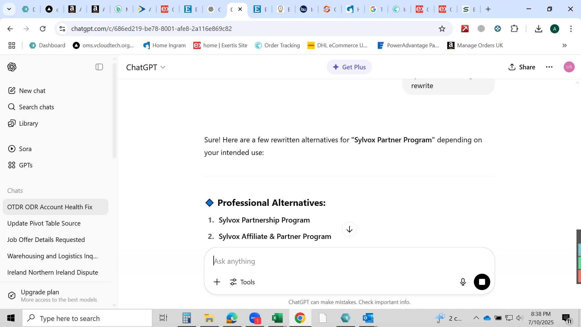Open GPTs from sidebar
This screenshot has width=581, height=327.
(20, 165)
